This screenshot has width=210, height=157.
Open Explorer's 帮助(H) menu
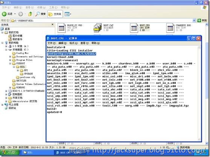point(65,7)
